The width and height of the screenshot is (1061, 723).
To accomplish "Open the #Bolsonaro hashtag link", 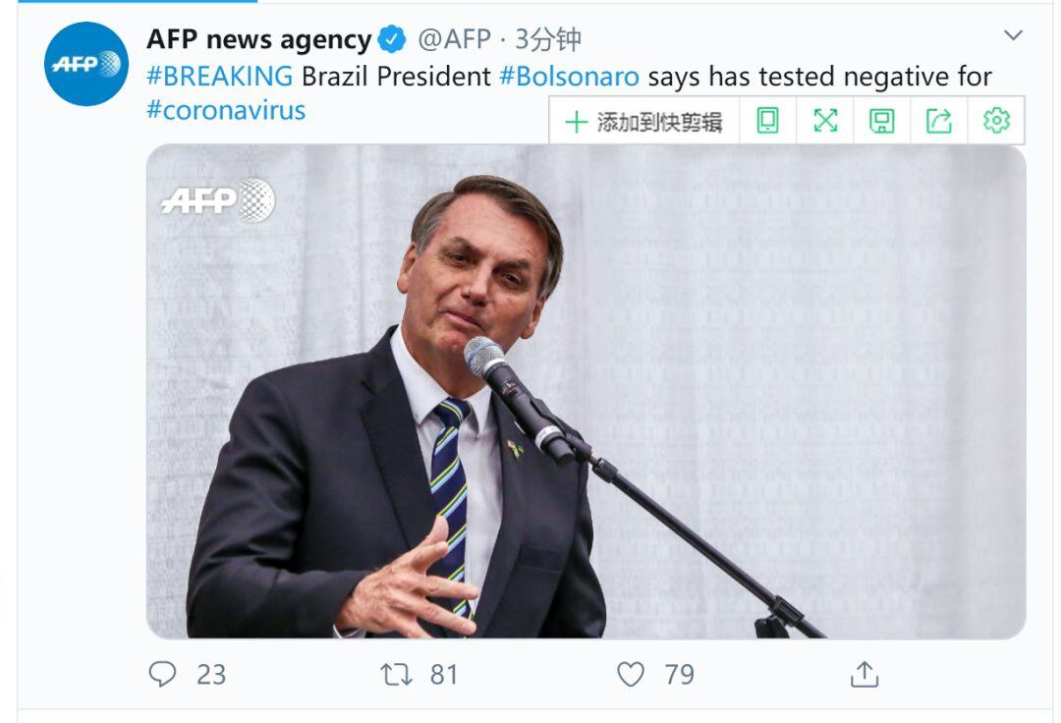I will tap(569, 77).
